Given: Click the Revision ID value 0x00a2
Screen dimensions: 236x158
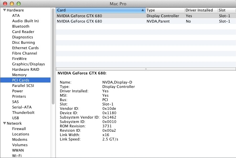Looking at the screenshot, I should [x=109, y=130].
